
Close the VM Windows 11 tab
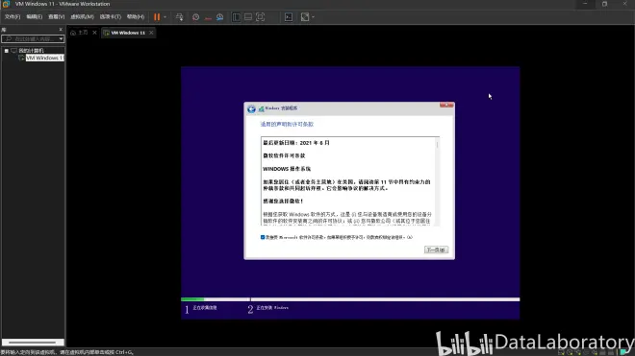[x=151, y=33]
